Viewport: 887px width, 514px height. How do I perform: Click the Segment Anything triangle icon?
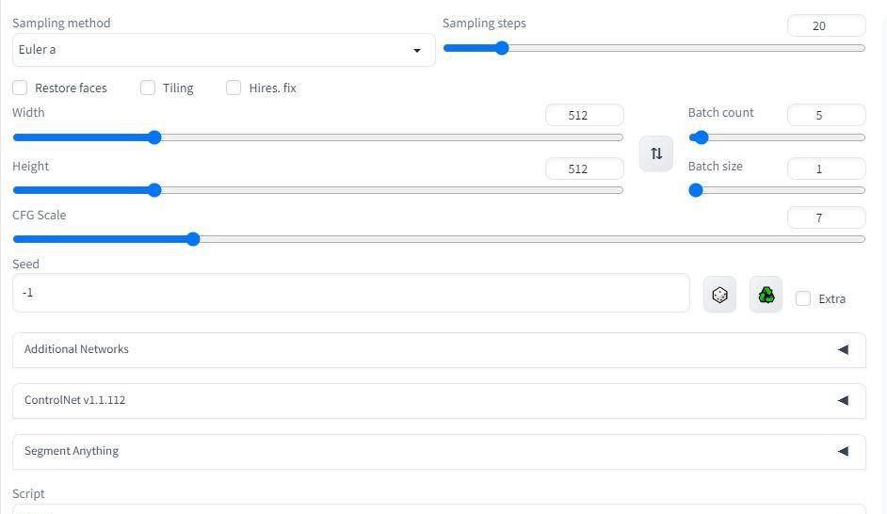(x=843, y=451)
